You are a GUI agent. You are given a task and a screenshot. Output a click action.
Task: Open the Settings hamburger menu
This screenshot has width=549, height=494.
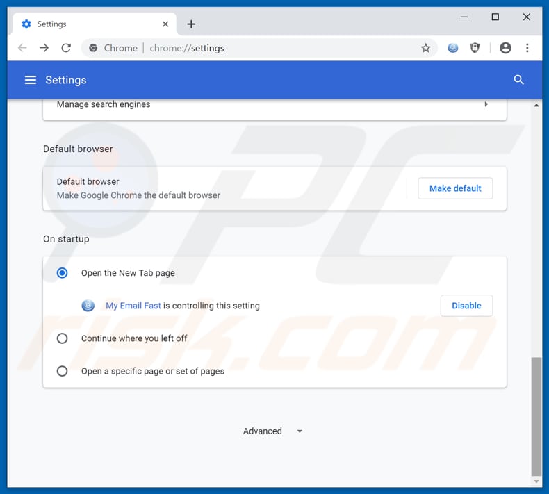[x=31, y=80]
